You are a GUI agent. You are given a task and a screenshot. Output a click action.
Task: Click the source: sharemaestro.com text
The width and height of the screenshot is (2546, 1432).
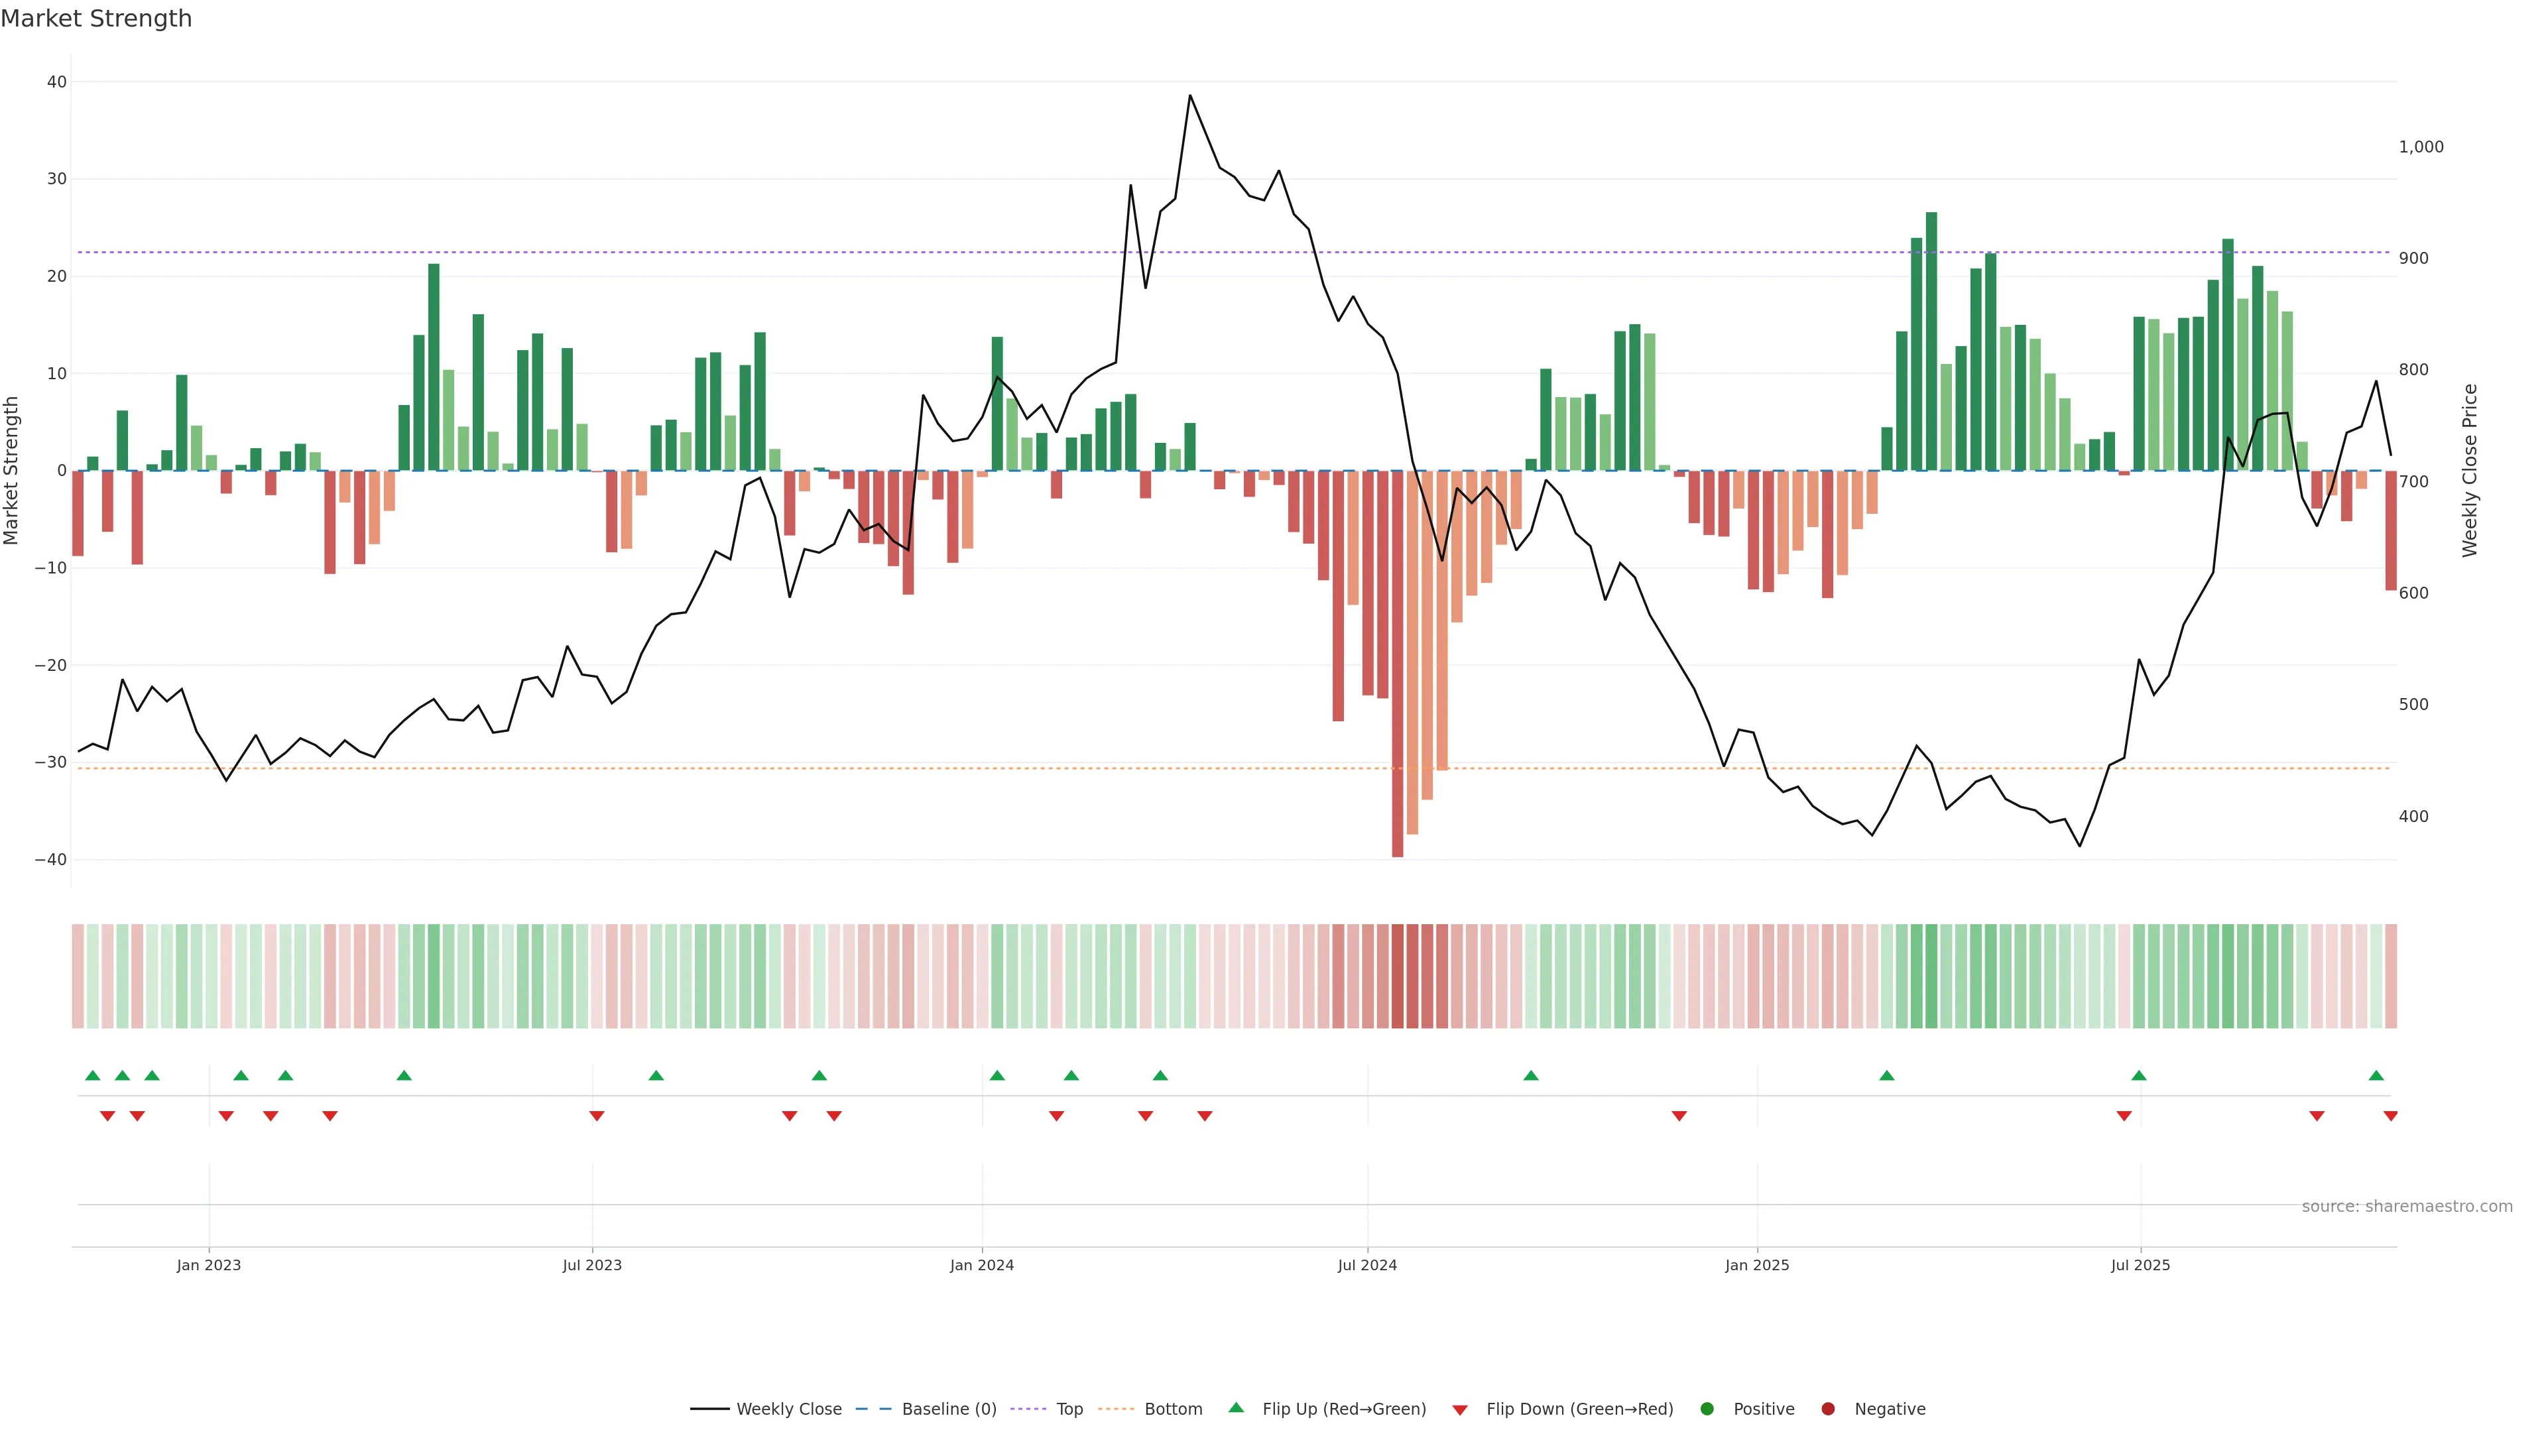coord(2407,1207)
